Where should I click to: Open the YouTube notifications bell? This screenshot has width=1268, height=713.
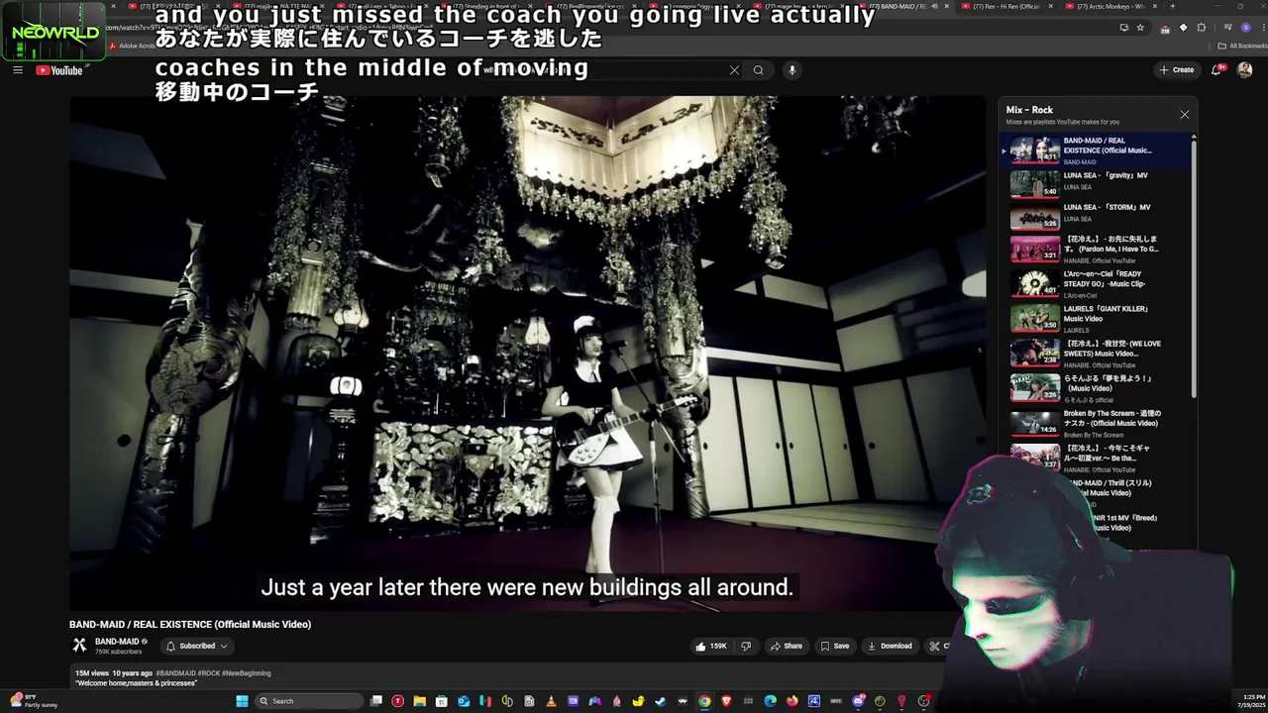(x=1217, y=70)
